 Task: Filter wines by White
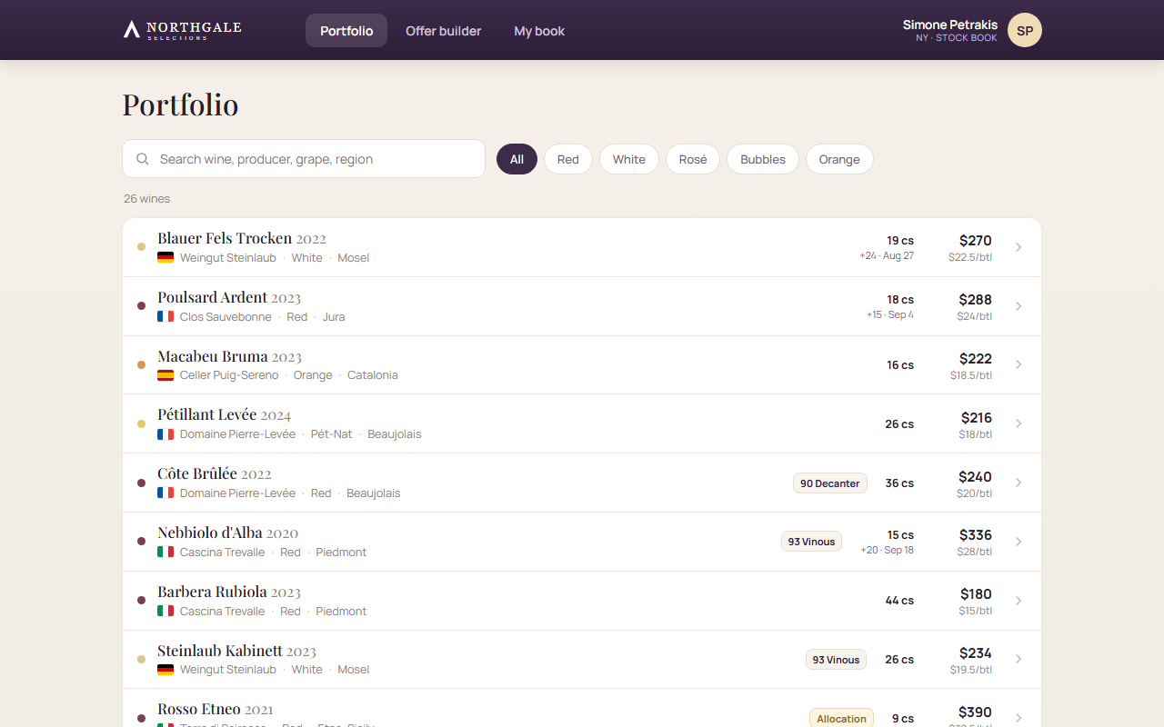pyautogui.click(x=629, y=159)
